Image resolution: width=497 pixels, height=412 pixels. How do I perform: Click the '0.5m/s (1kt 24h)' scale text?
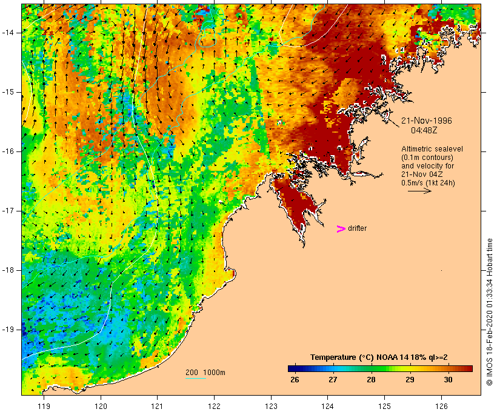tap(428, 183)
